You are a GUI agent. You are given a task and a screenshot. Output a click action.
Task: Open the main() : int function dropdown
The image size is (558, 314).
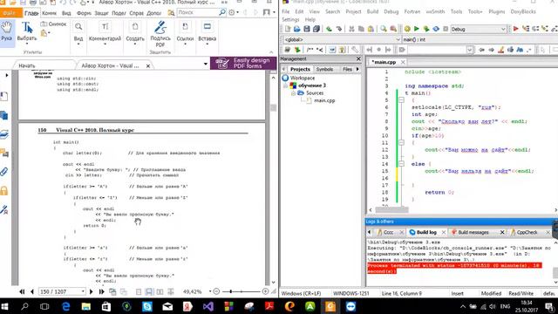(479, 39)
